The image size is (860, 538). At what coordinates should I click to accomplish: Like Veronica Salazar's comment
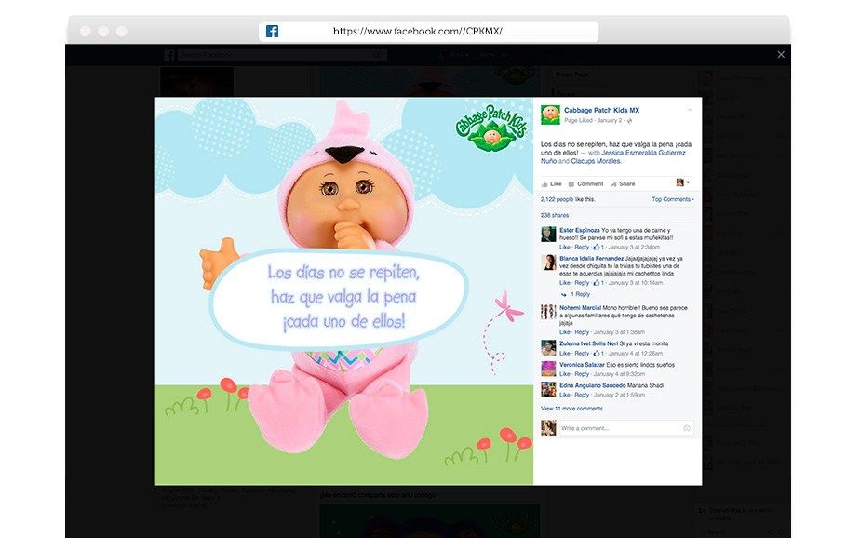coord(564,374)
